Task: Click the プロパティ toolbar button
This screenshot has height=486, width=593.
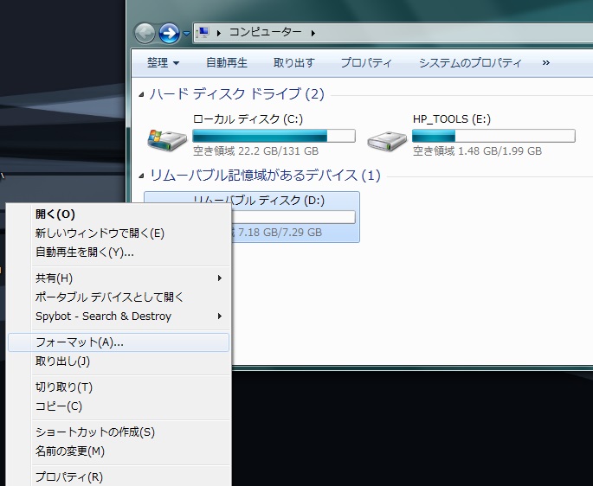Action: (x=366, y=63)
